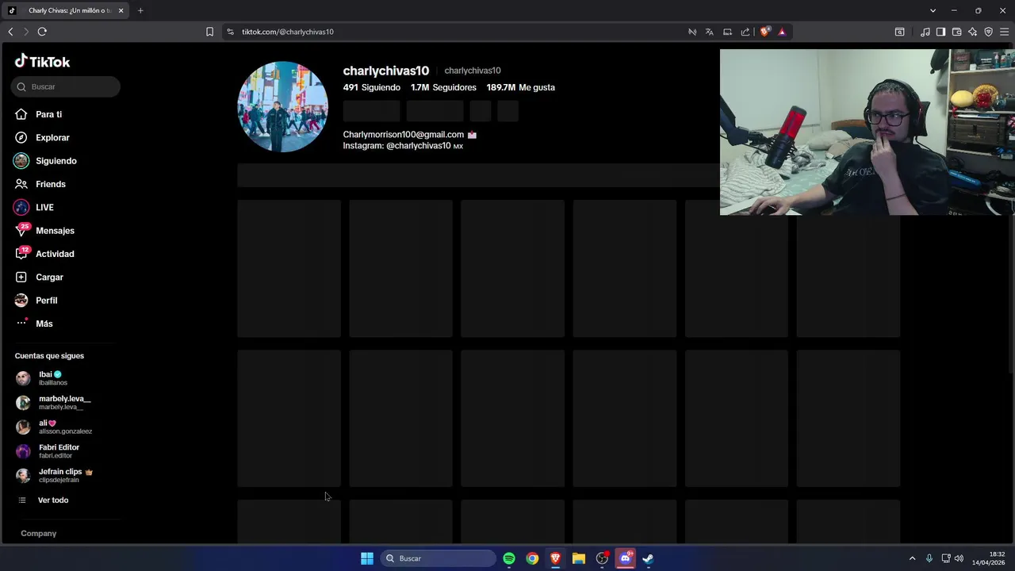This screenshot has height=571, width=1015.
Task: Focus the TikTok Buscar search field
Action: [66, 86]
